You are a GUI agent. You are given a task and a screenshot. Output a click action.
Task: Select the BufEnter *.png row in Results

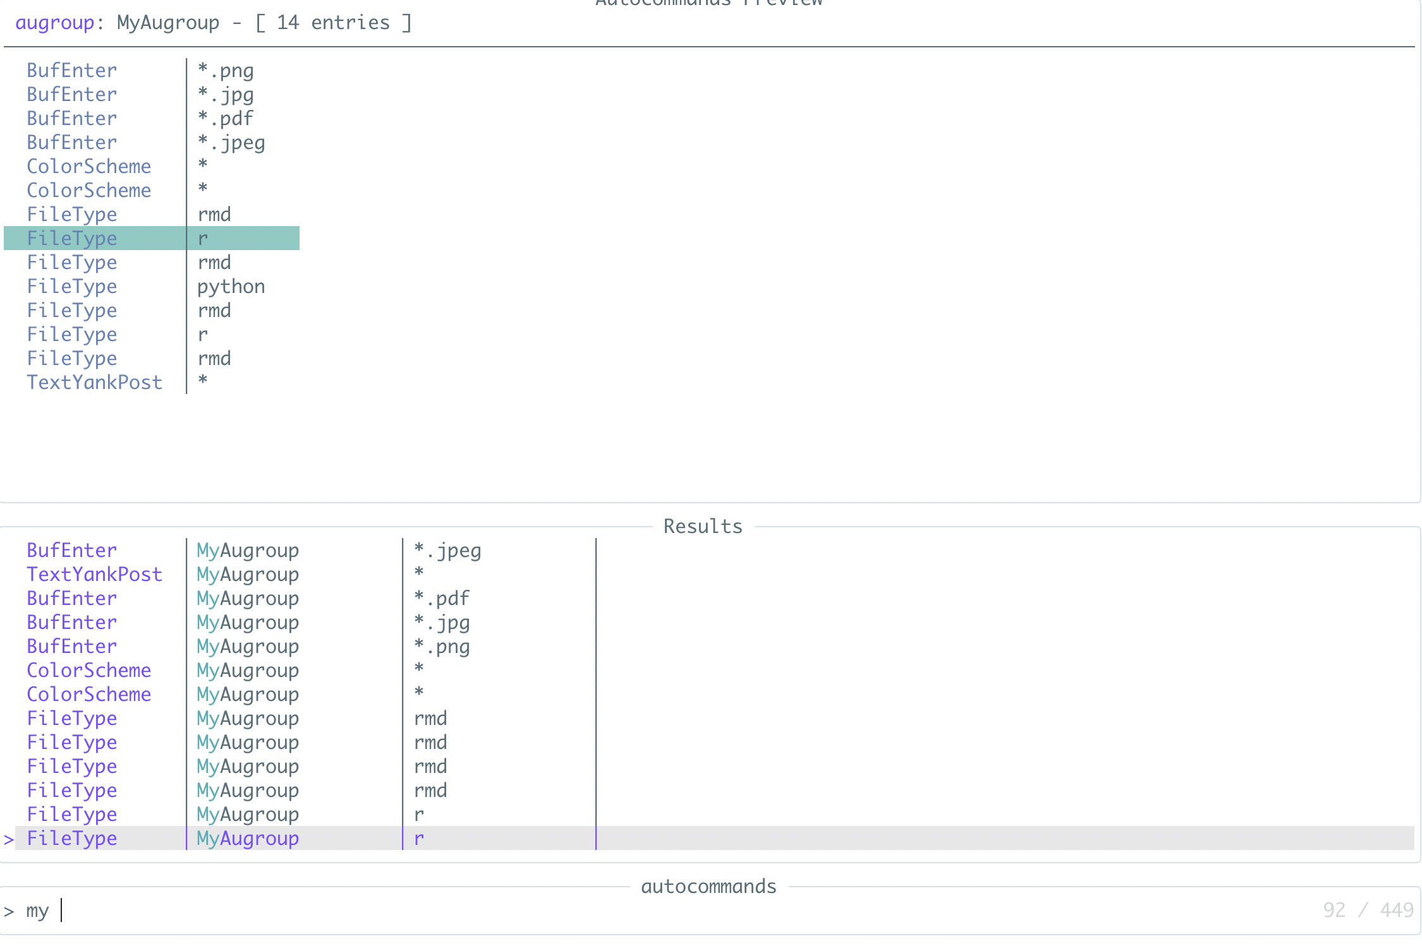tap(253, 646)
